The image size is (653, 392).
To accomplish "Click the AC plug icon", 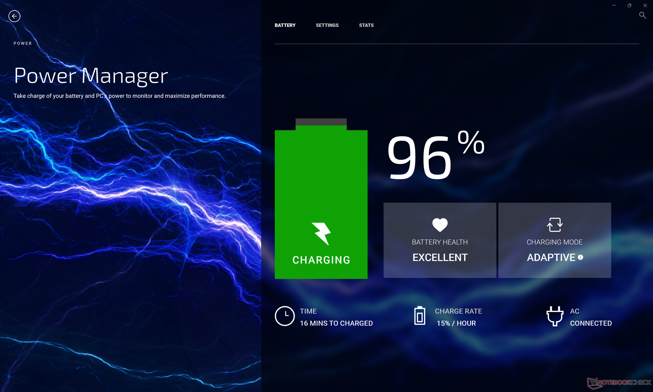I will point(554,316).
